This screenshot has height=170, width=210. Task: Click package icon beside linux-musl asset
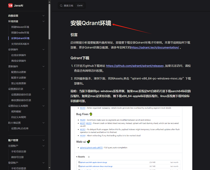click(79, 166)
